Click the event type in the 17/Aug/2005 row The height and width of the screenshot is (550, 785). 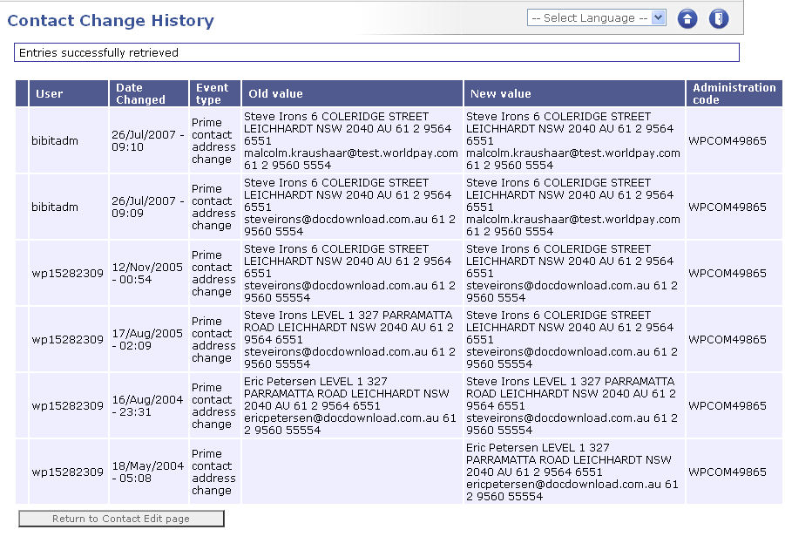213,339
